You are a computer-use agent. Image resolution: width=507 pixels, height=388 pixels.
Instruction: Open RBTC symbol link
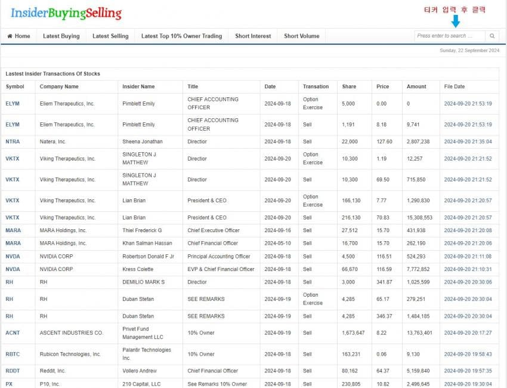click(x=13, y=354)
